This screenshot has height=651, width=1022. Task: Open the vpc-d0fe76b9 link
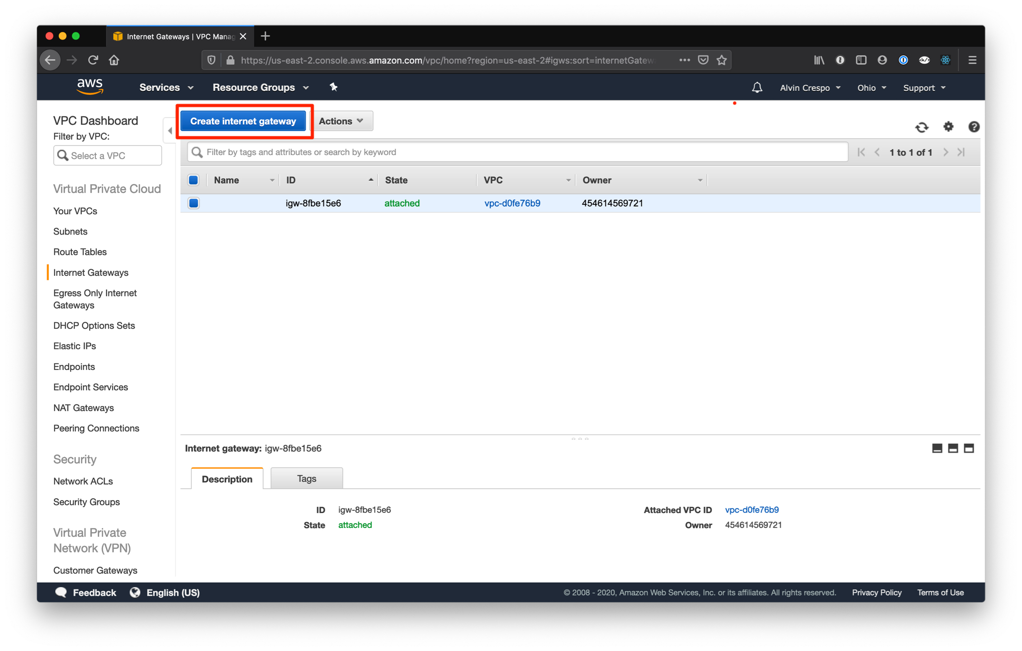[512, 203]
